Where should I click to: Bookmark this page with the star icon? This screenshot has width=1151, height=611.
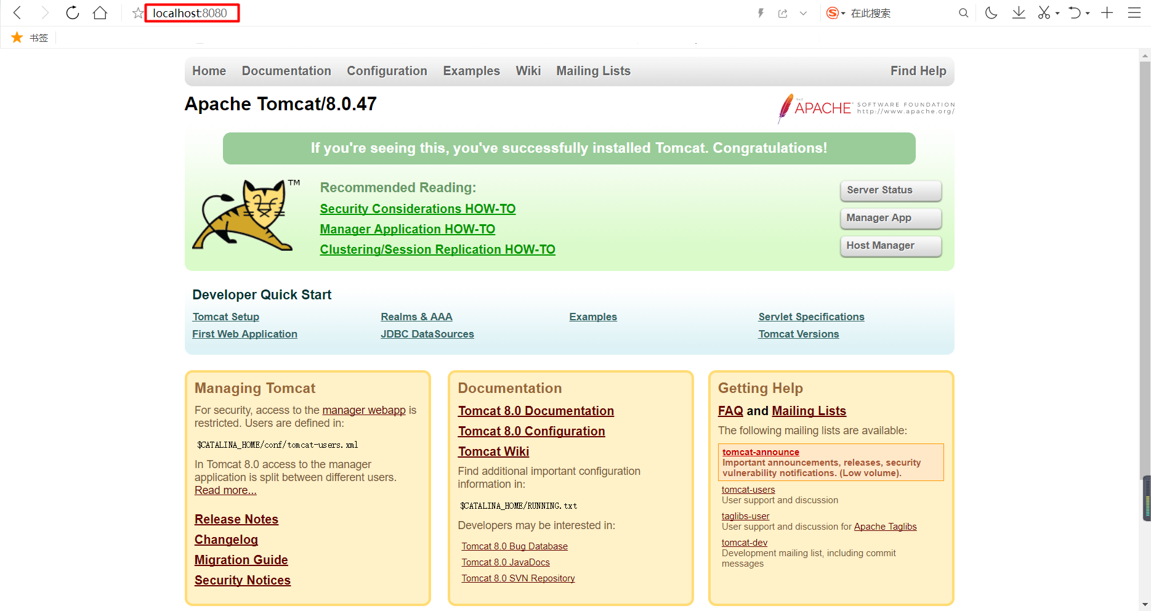tap(138, 13)
